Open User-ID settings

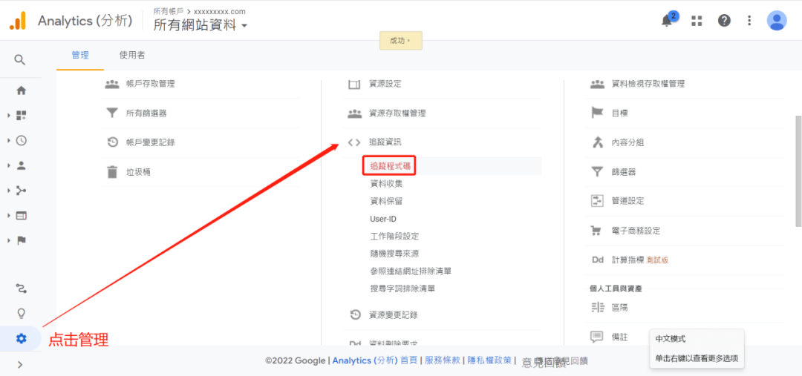click(x=384, y=219)
